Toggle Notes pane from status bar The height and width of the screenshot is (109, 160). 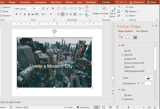tap(68, 107)
